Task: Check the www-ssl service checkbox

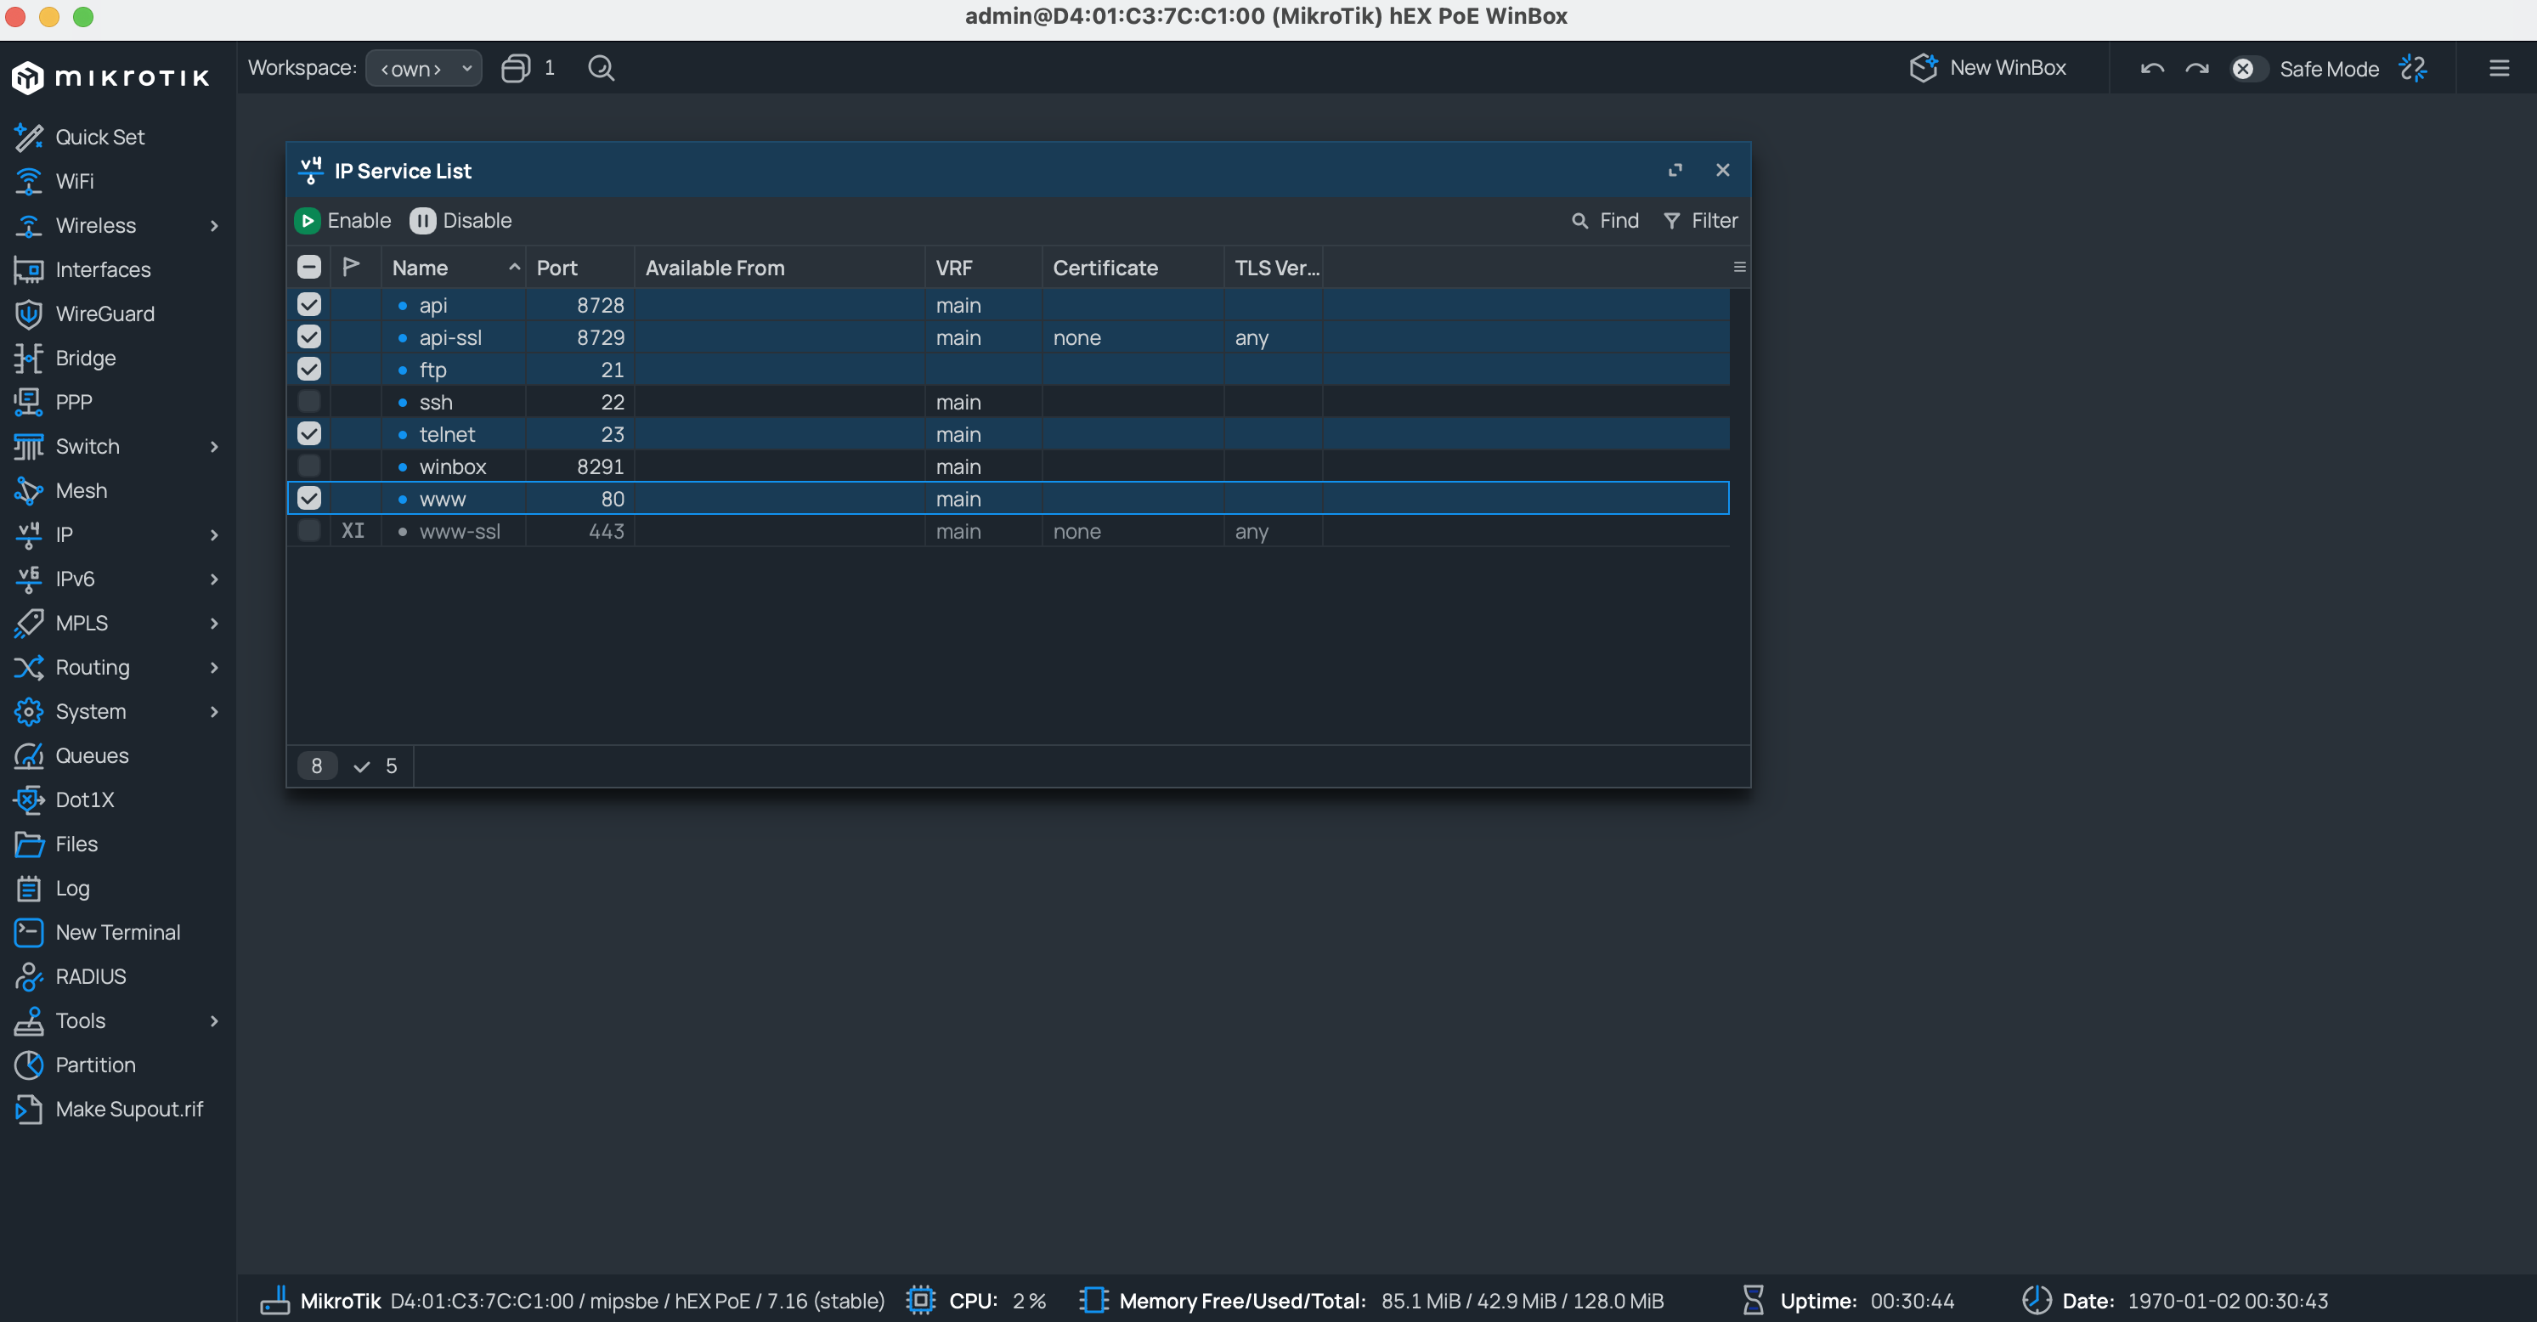Action: 309,531
